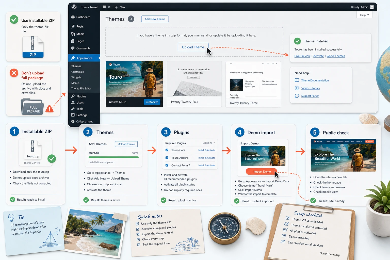Select the Touro theme thumbnail

coord(134,79)
